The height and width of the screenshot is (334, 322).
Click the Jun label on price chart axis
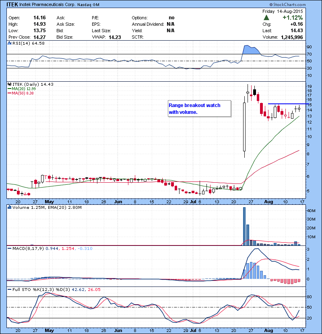coord(118,202)
